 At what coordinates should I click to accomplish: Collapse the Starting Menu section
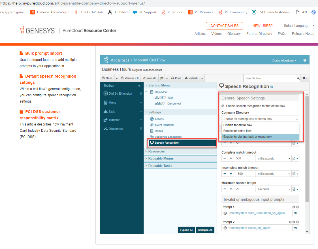click(146, 86)
